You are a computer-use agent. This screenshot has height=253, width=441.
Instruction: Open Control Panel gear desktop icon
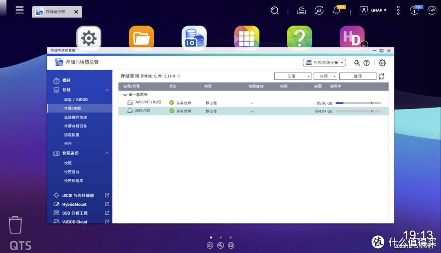pos(89,38)
